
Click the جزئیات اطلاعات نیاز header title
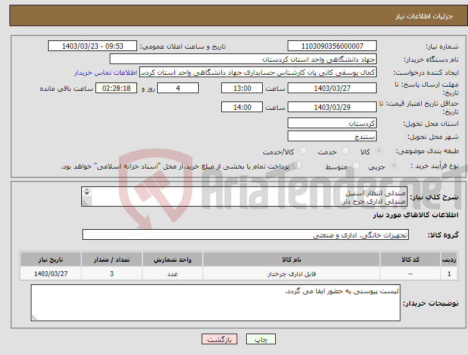[x=424, y=16]
